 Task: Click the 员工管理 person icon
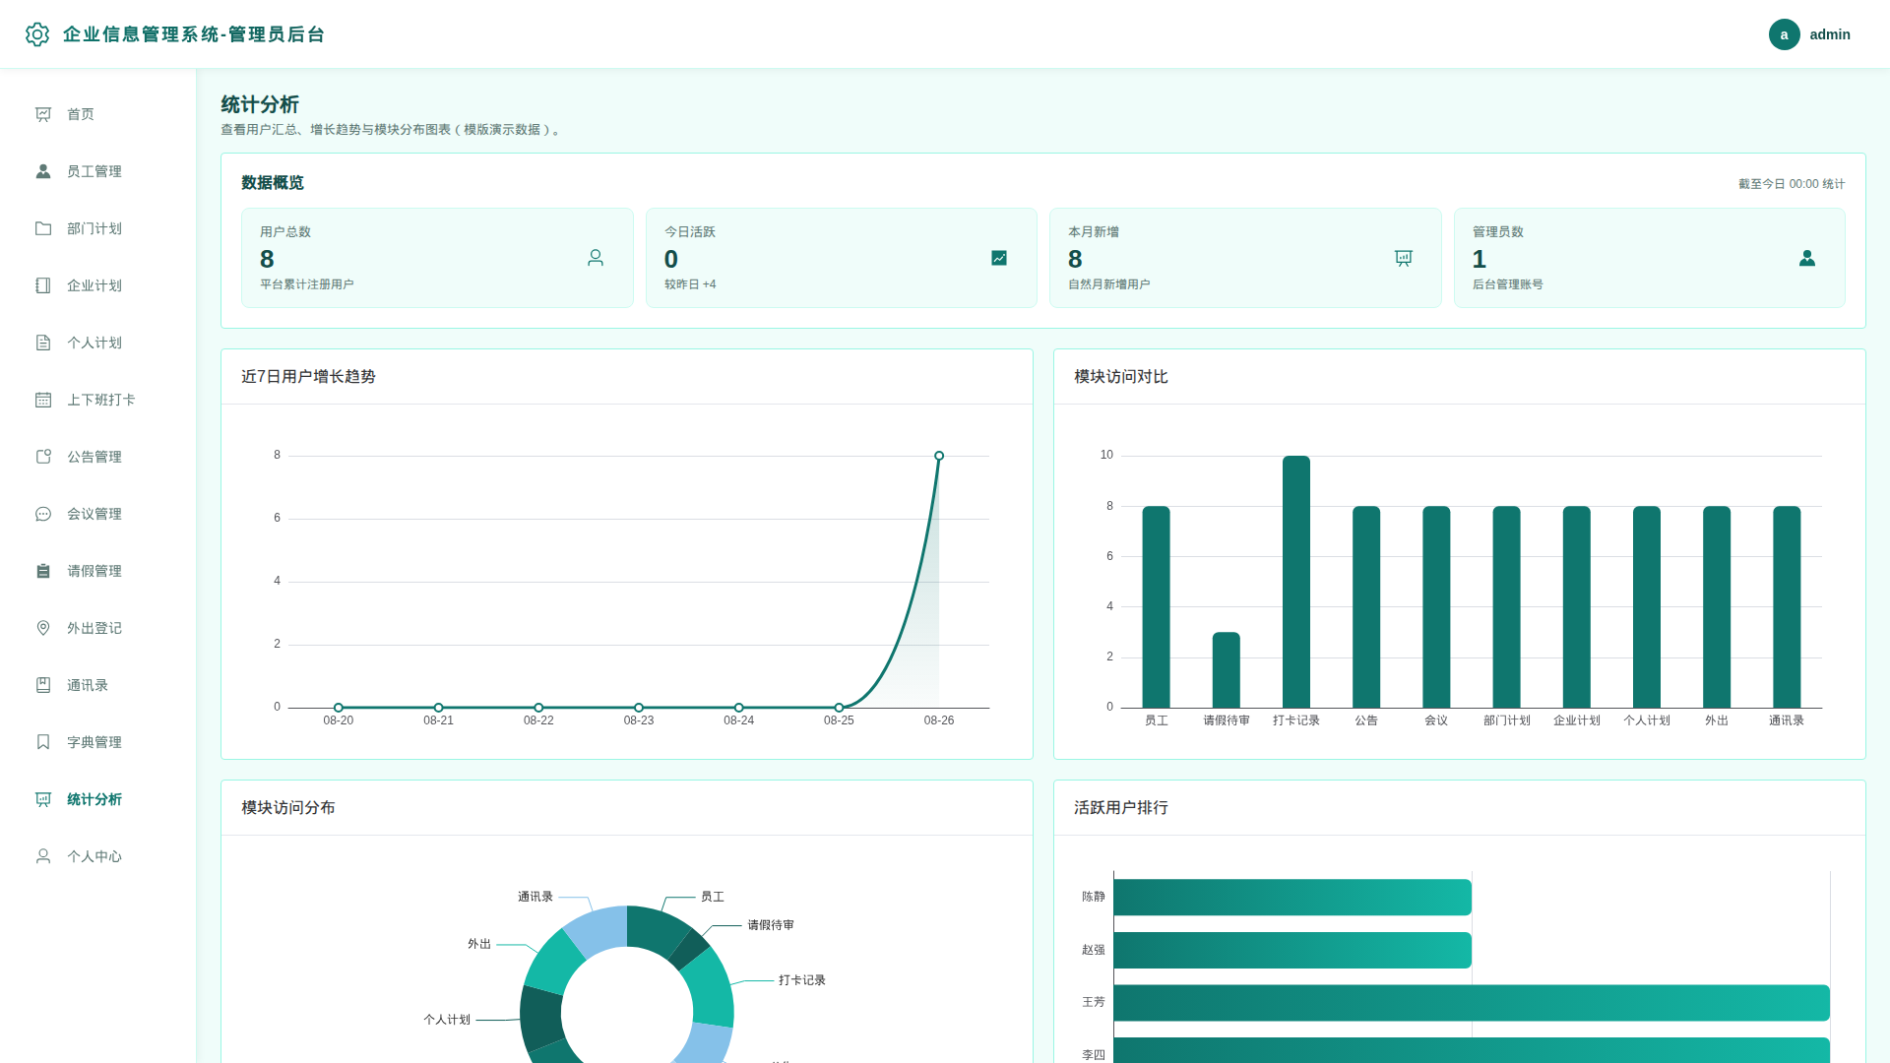point(43,171)
